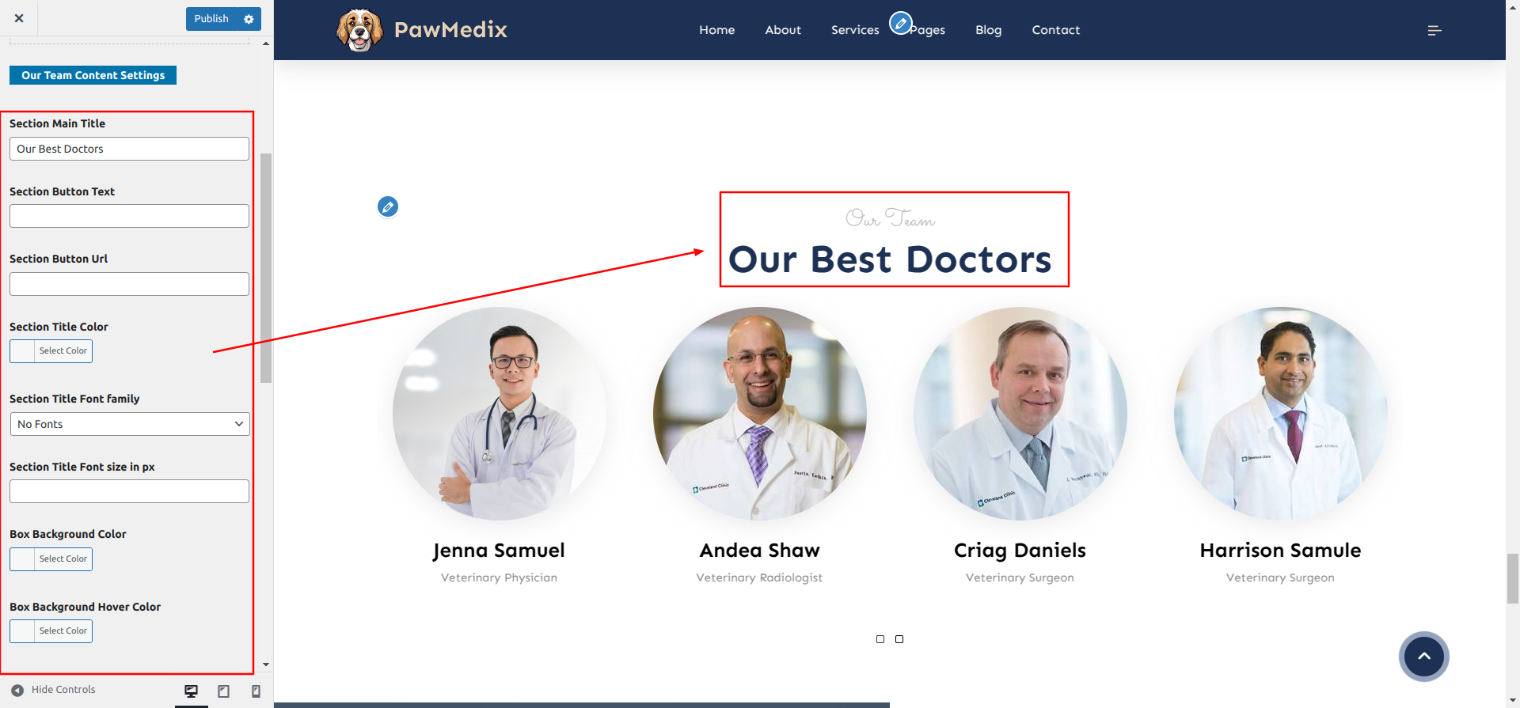Click the pencil edit icon for team section
This screenshot has width=1520, height=708.
[388, 206]
